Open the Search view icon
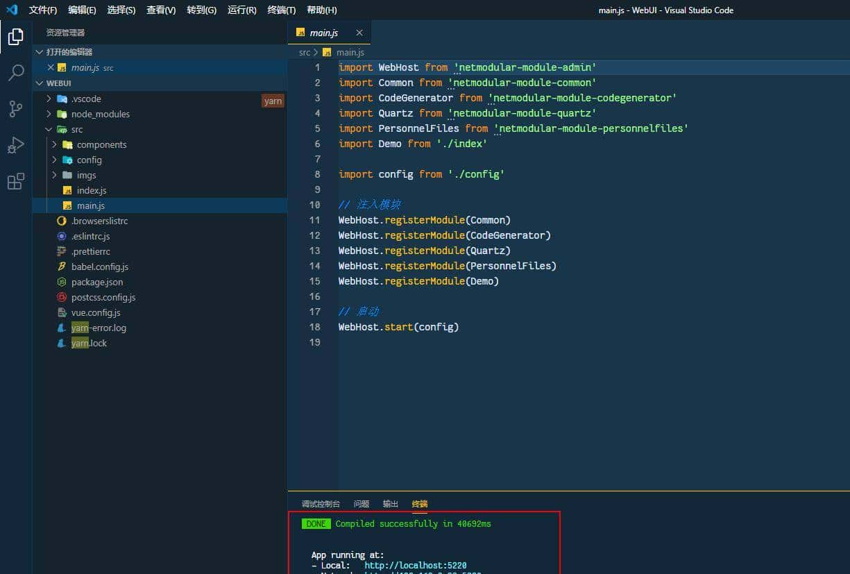The height and width of the screenshot is (574, 850). click(x=15, y=73)
